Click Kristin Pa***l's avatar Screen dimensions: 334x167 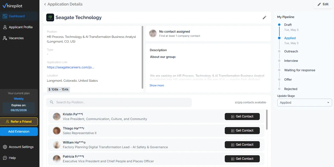57,117
